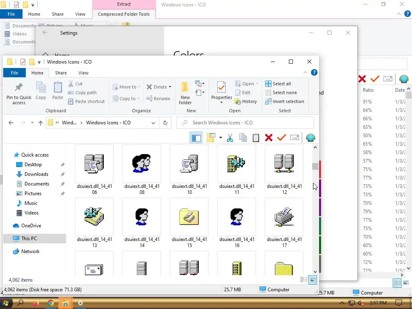The image size is (412, 309).
Task: Click the clipboard paste toolbar icon
Action: coord(255,138)
